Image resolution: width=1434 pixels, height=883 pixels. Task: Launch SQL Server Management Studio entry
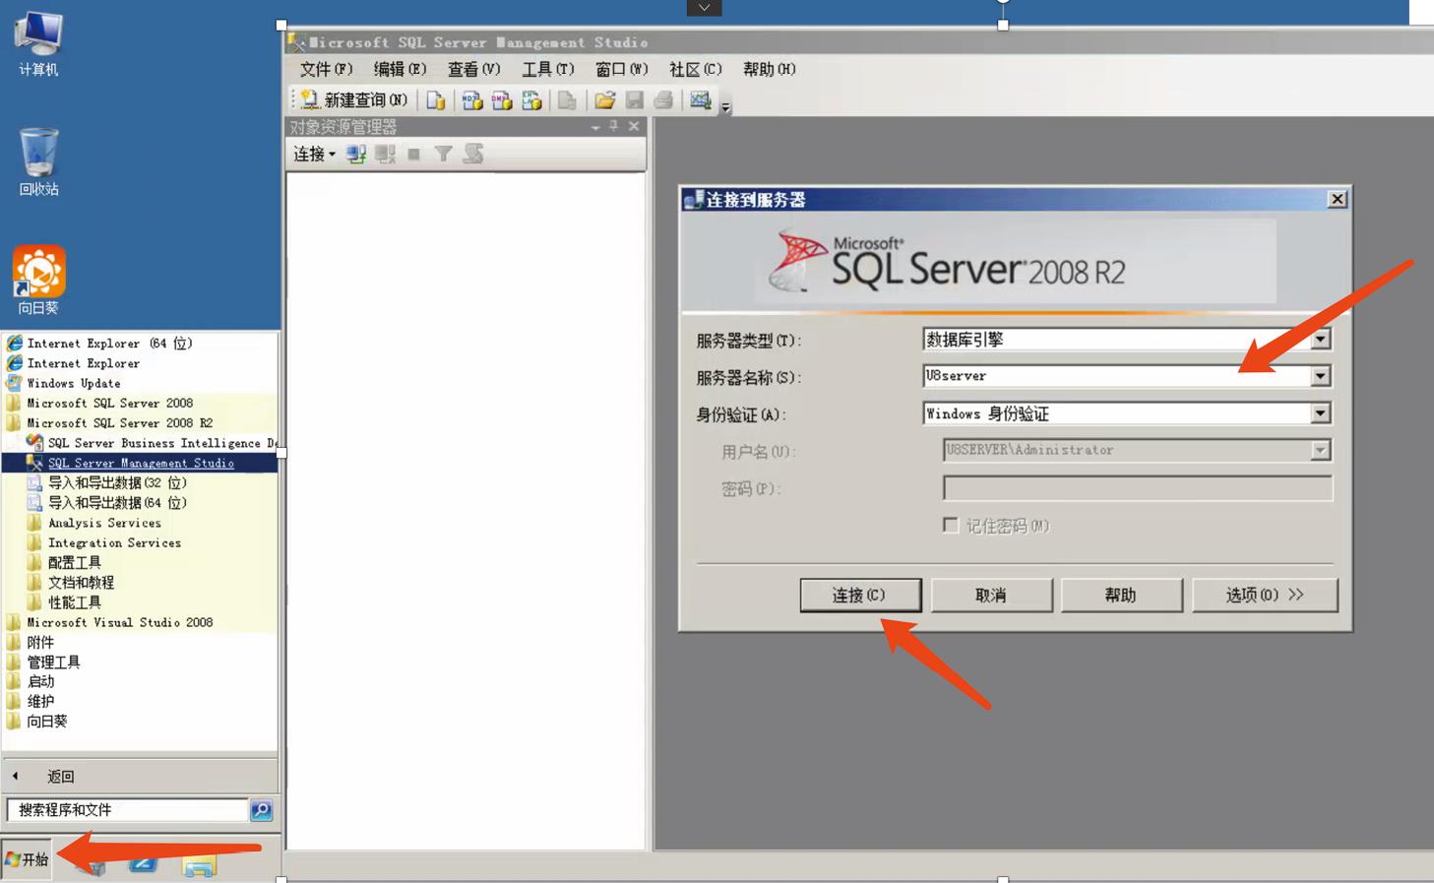(x=140, y=463)
